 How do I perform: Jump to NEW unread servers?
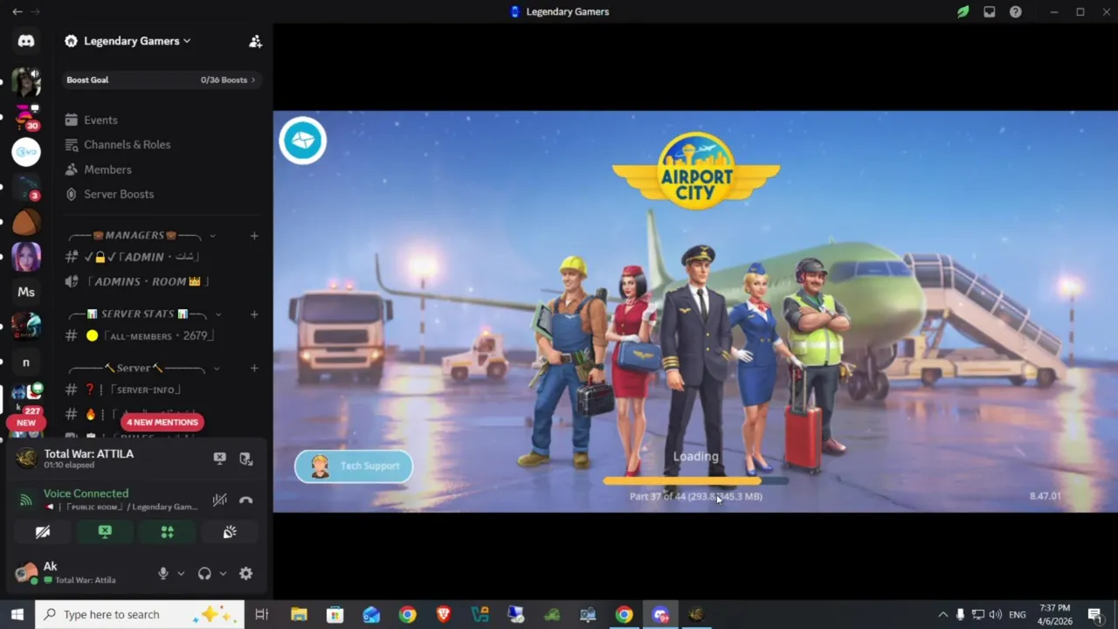tap(26, 423)
